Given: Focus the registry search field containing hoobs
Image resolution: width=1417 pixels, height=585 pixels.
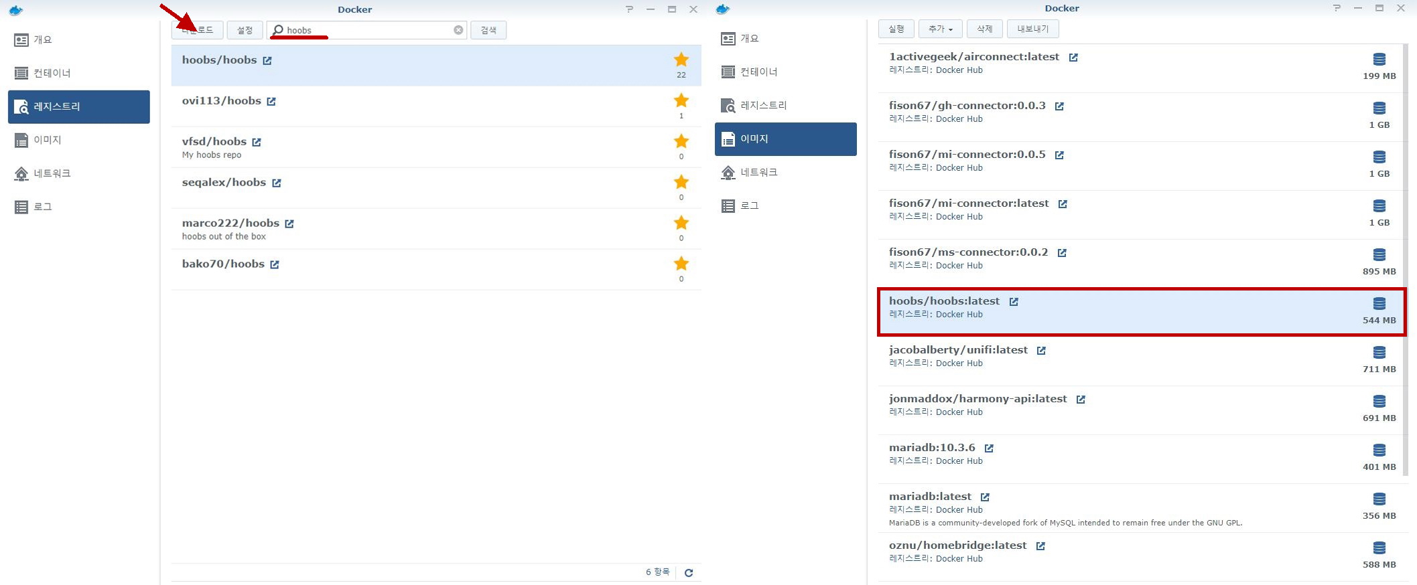Looking at the screenshot, I should (x=367, y=30).
